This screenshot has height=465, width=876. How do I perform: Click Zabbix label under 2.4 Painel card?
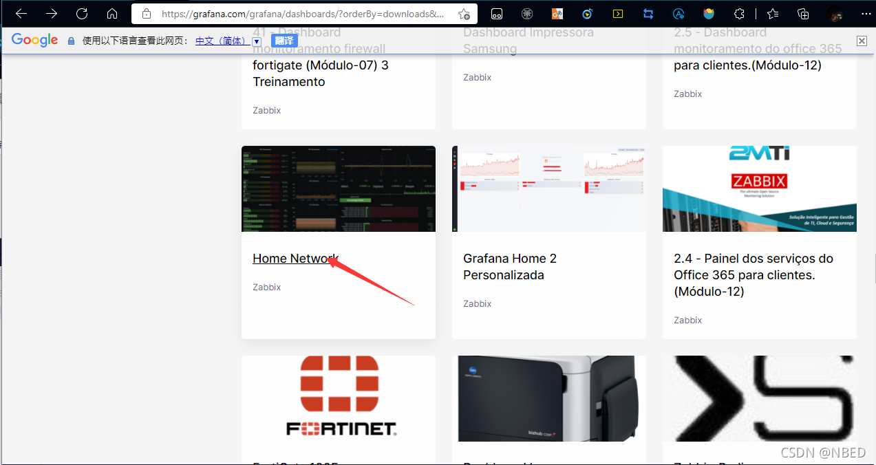tap(688, 320)
